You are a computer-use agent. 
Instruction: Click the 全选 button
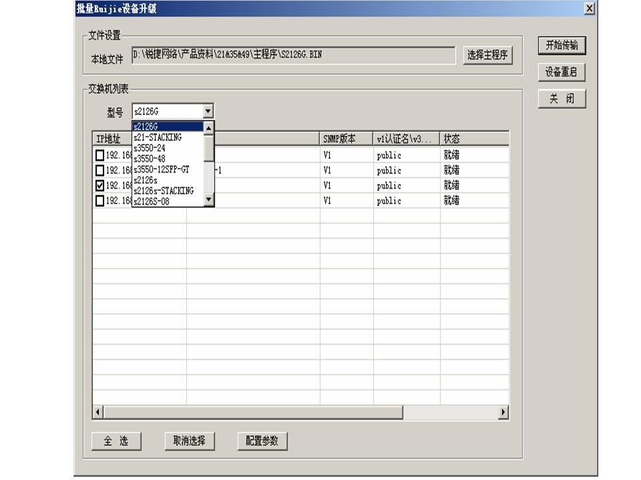pos(117,441)
